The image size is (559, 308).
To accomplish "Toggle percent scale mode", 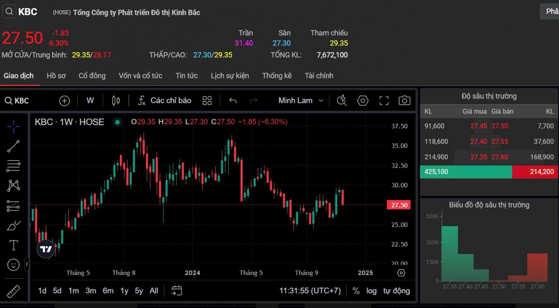I will point(356,291).
